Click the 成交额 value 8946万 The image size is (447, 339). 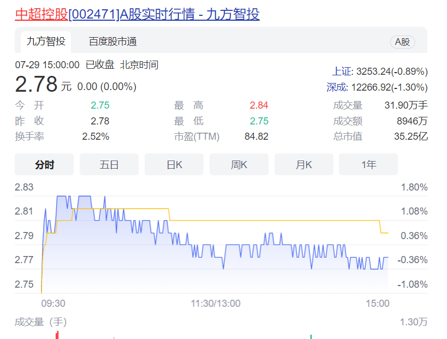click(x=412, y=121)
